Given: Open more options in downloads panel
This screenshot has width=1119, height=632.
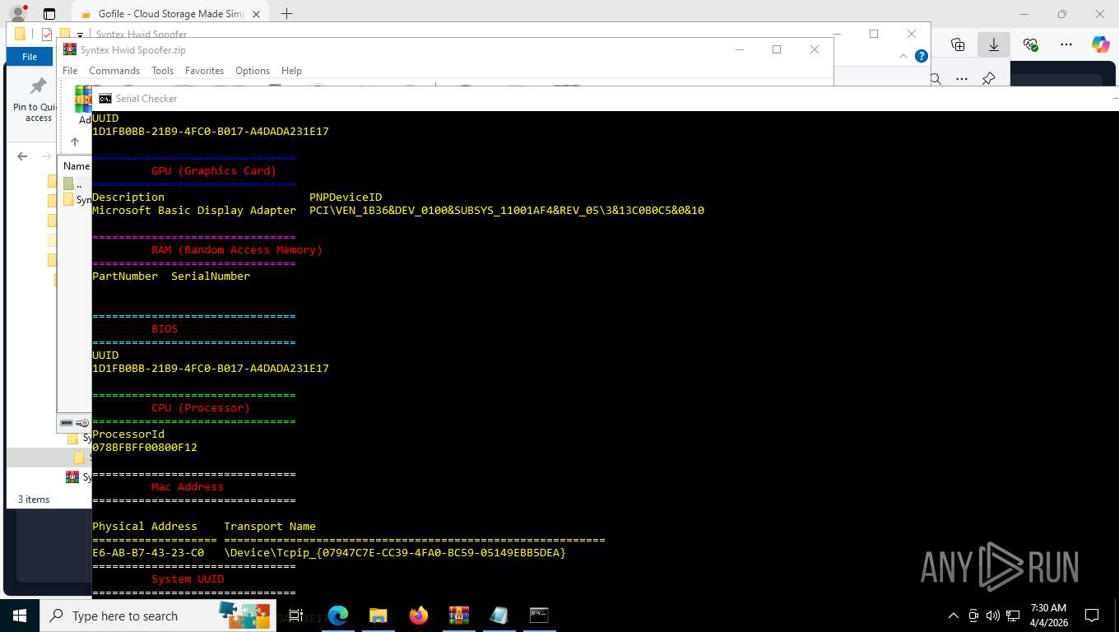Looking at the screenshot, I should pyautogui.click(x=962, y=79).
